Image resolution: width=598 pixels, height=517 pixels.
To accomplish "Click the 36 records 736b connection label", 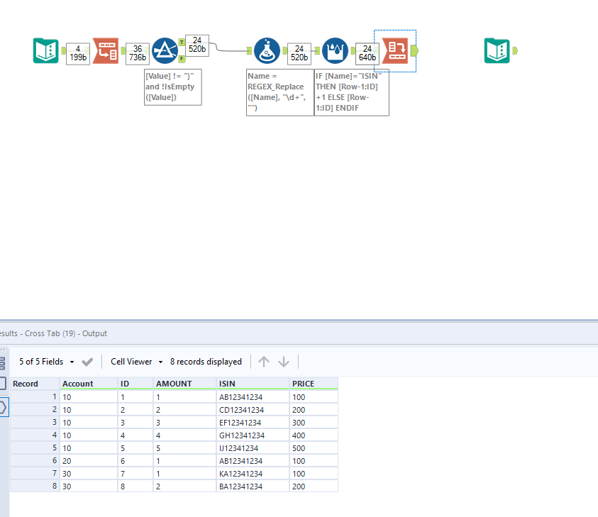I will point(138,54).
